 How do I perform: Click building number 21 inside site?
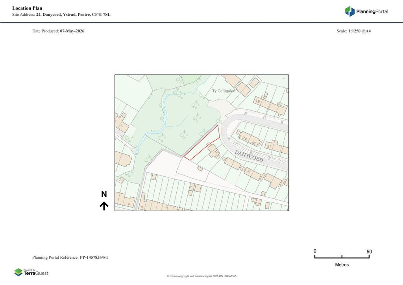pos(216,152)
